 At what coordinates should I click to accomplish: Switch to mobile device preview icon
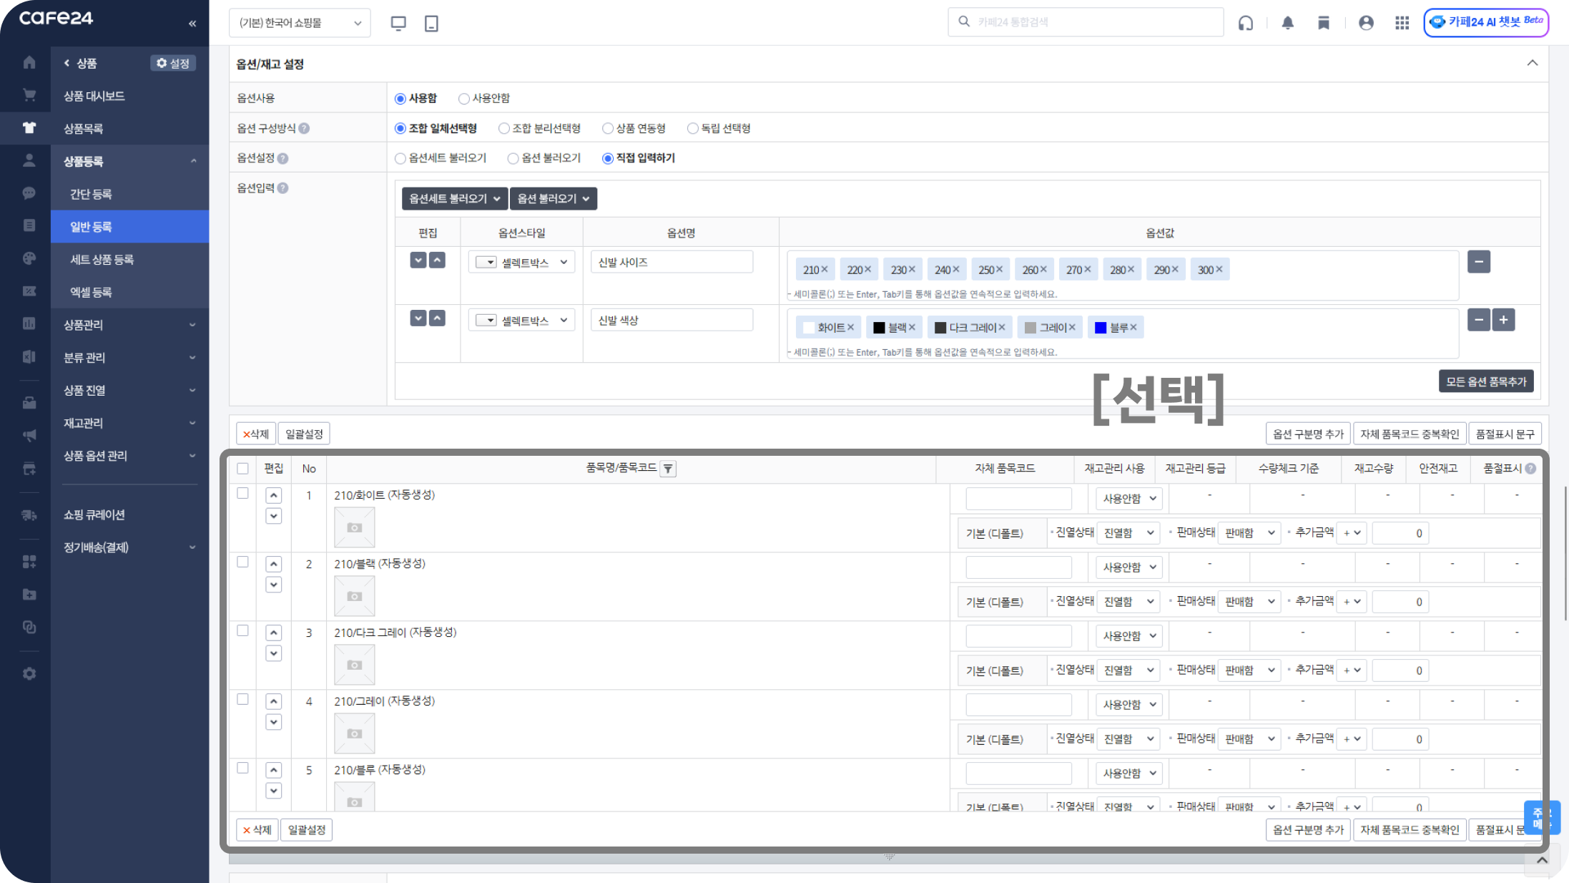431,24
